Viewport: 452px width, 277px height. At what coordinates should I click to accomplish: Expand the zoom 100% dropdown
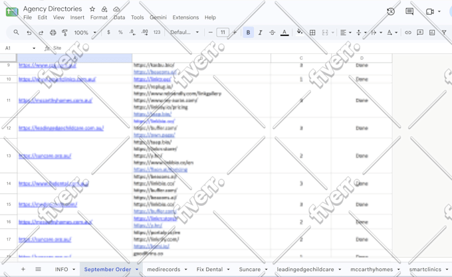tap(94, 33)
